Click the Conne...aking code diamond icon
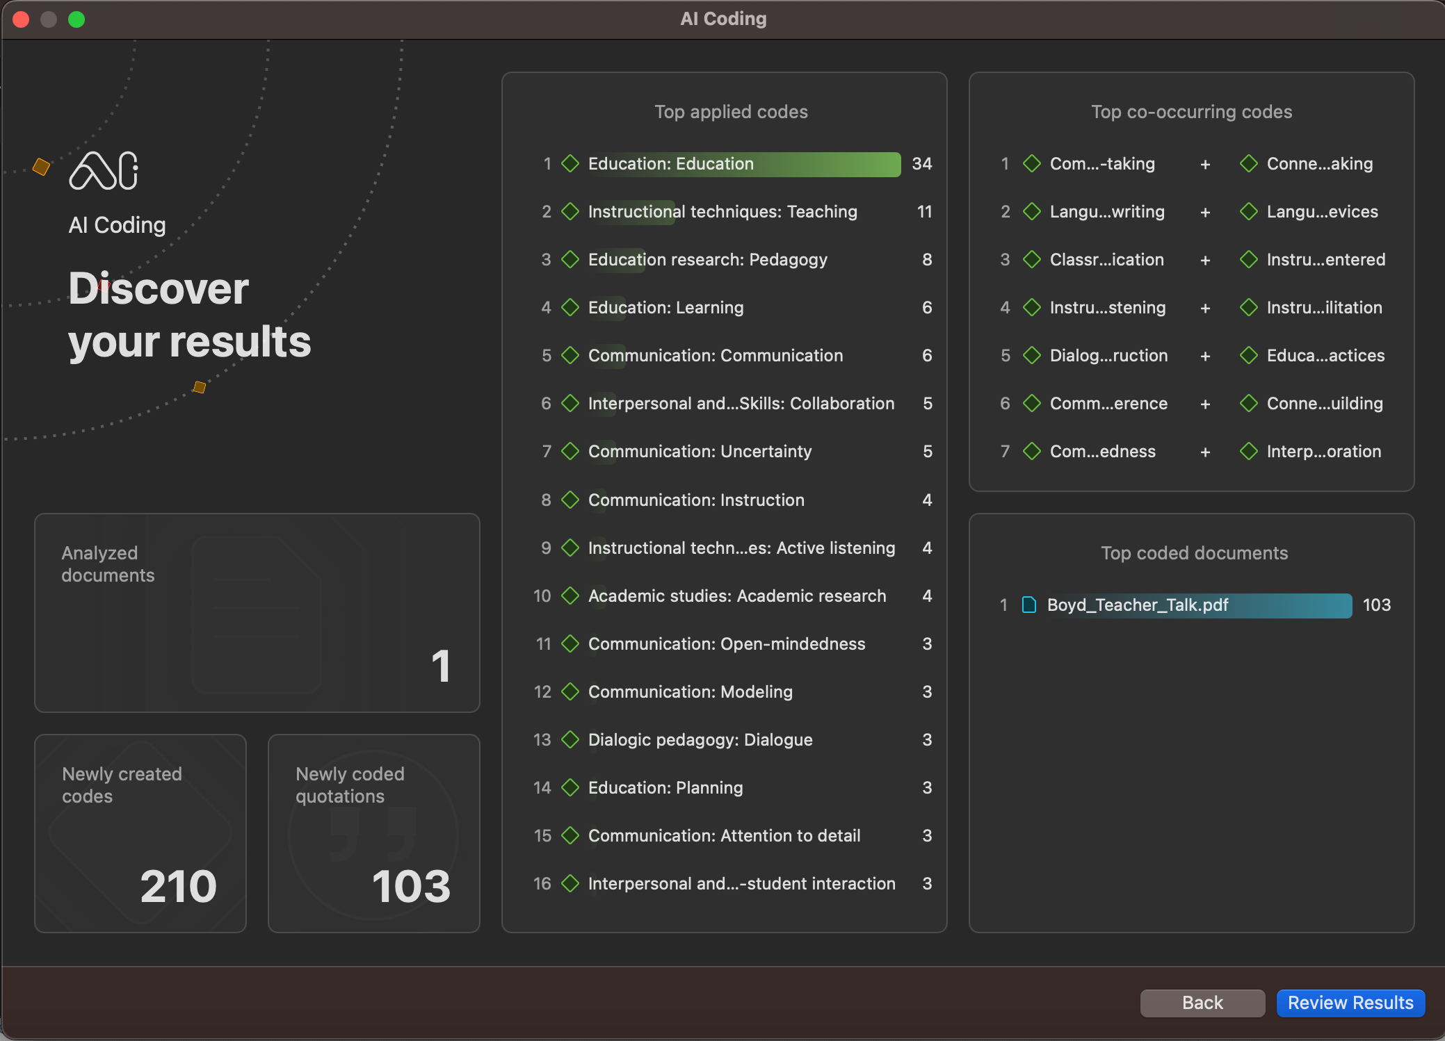Image resolution: width=1445 pixels, height=1041 pixels. (x=1249, y=164)
